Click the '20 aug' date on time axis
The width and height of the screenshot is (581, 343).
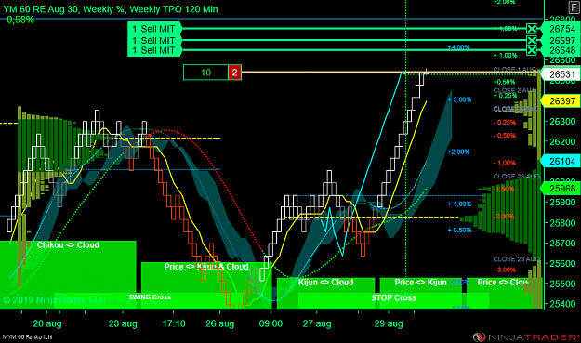click(x=47, y=323)
